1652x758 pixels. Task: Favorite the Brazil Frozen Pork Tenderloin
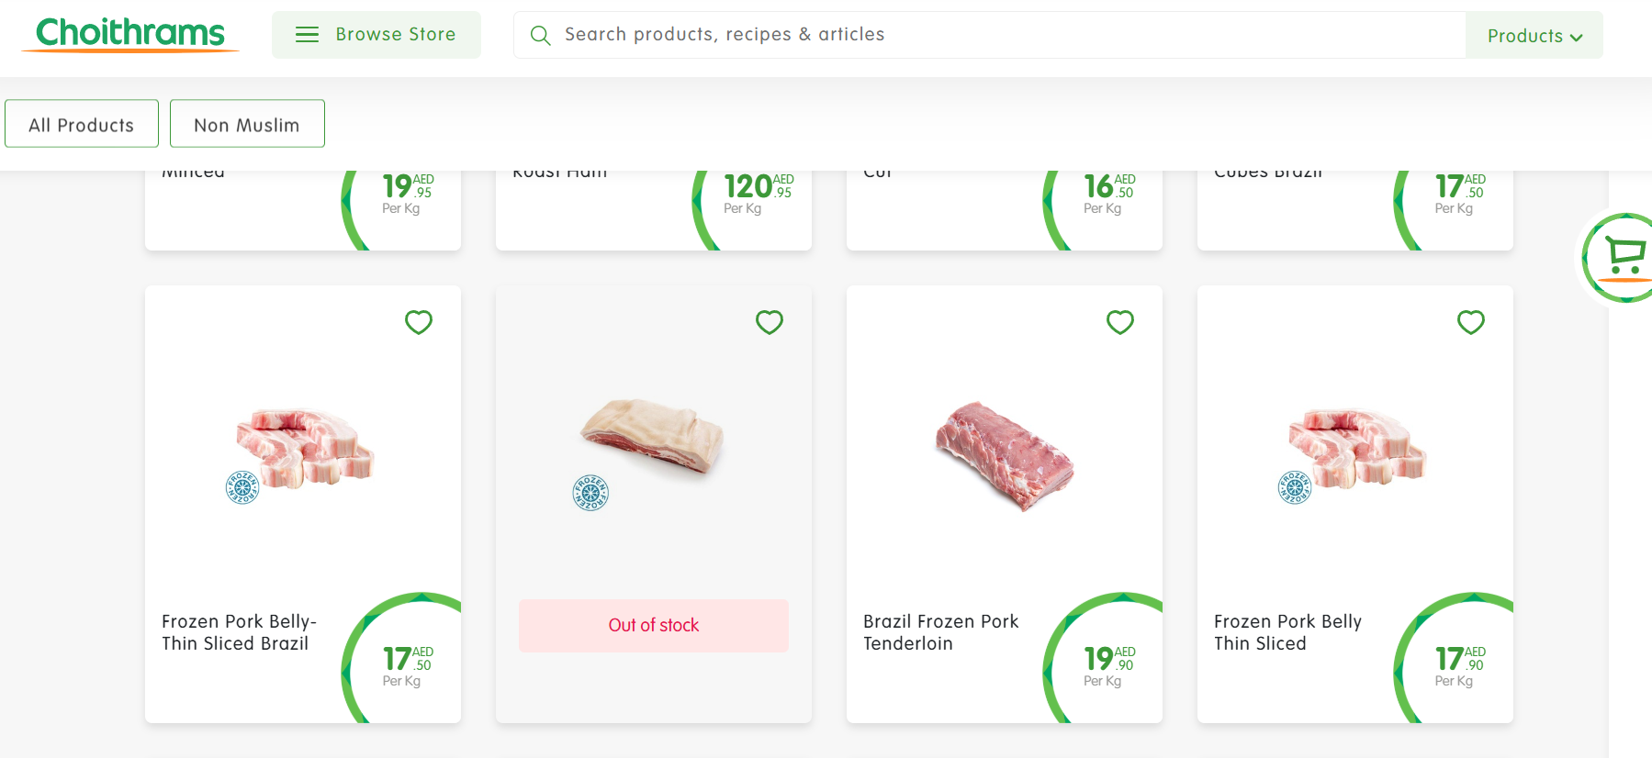tap(1120, 322)
